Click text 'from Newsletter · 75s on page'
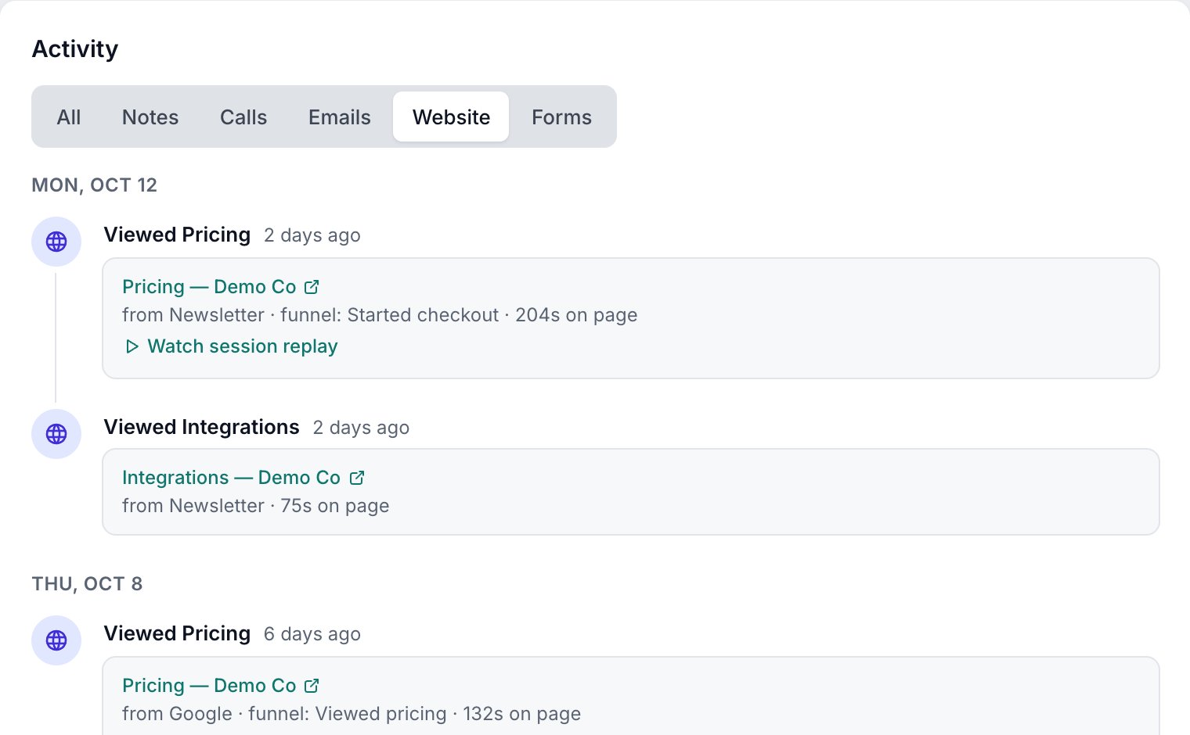The height and width of the screenshot is (735, 1190). click(255, 506)
